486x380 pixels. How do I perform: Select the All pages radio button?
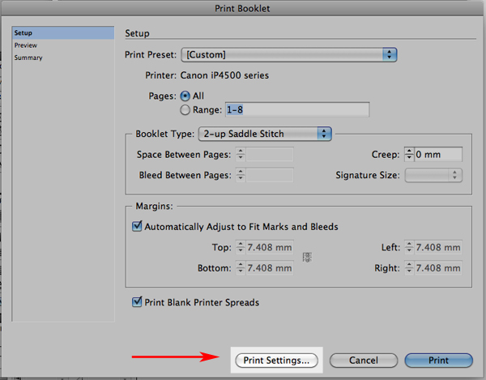pos(185,96)
